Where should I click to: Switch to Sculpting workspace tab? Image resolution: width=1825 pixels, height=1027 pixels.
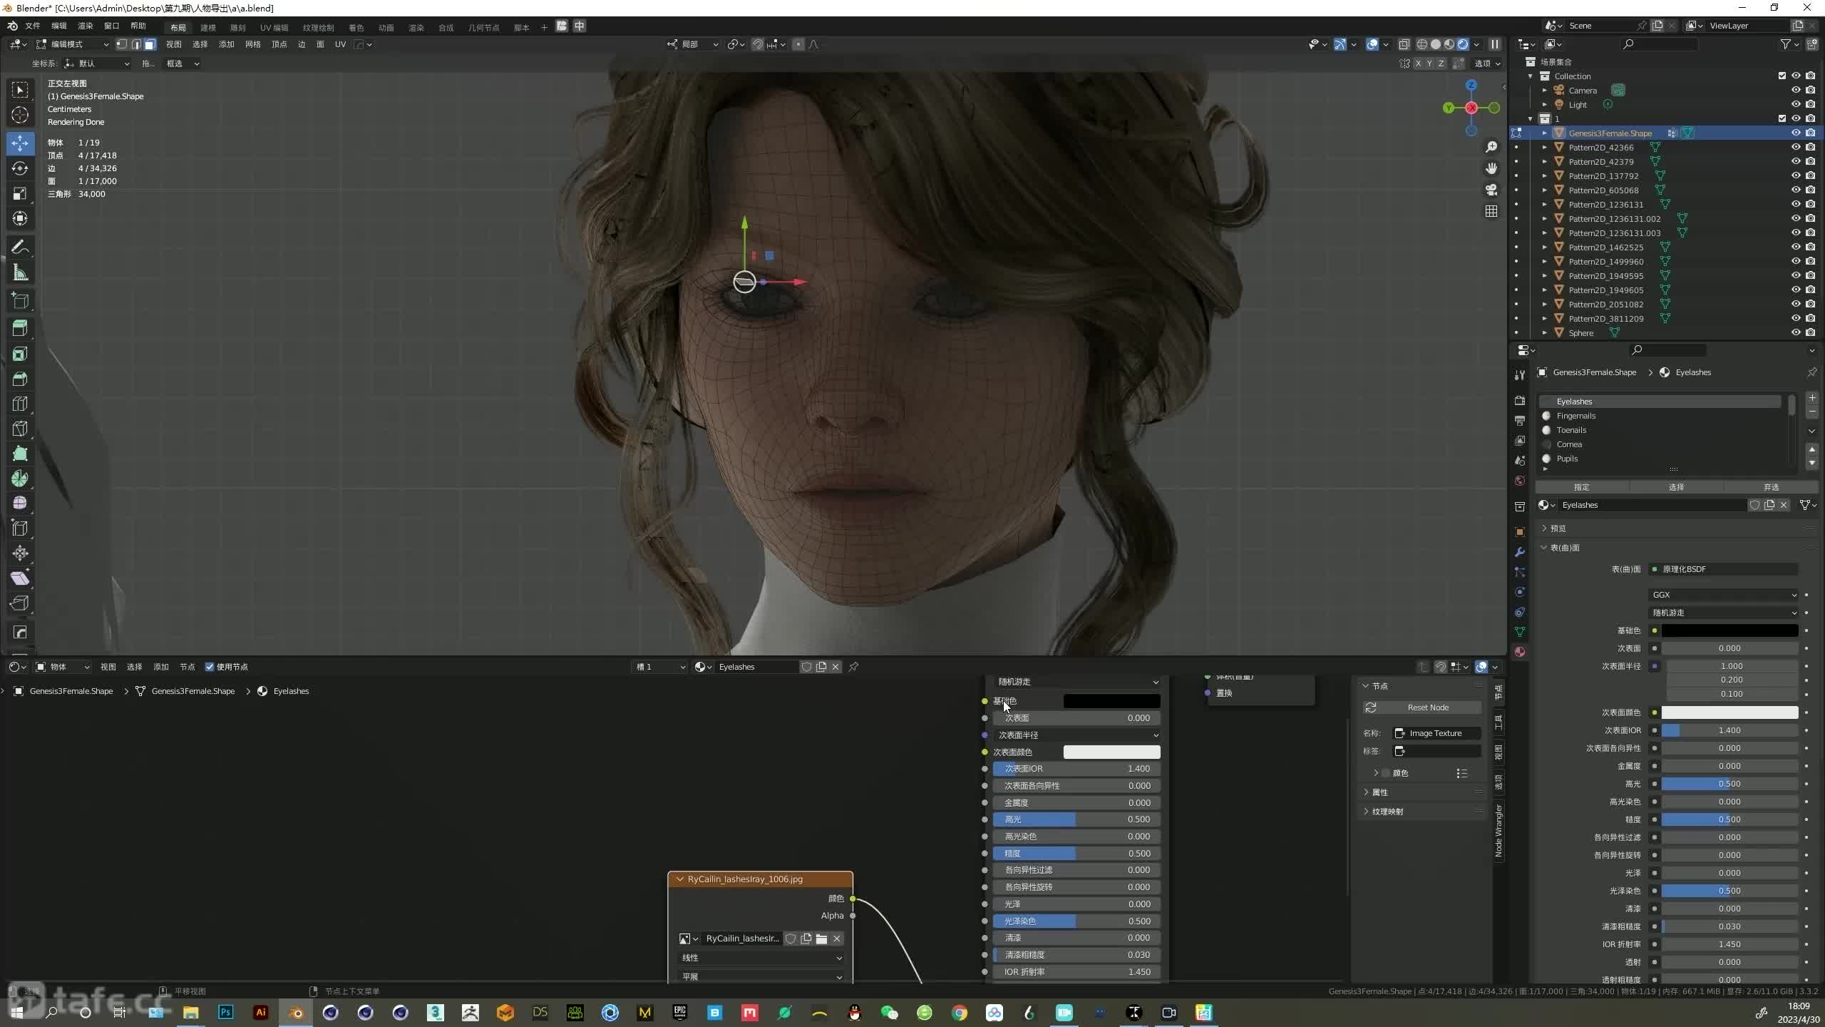[238, 27]
